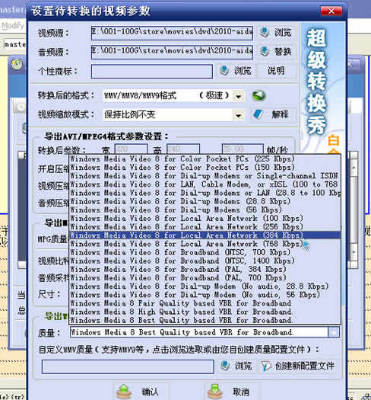The width and height of the screenshot is (371, 400).
Task: Select Broadband (NTSC, 700 Kbps) option
Action: (x=205, y=252)
